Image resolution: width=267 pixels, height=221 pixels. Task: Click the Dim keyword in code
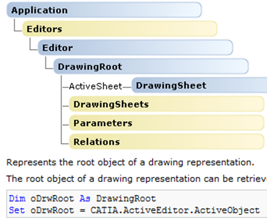17,198
